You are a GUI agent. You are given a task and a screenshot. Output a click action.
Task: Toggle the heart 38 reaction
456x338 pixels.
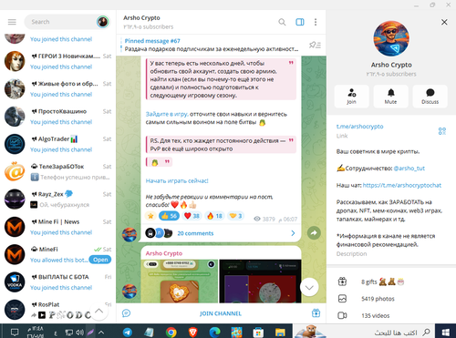[192, 216]
